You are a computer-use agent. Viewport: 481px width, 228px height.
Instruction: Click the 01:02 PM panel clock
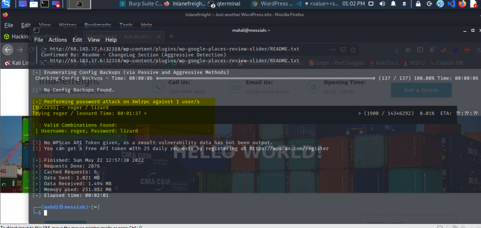[353, 4]
